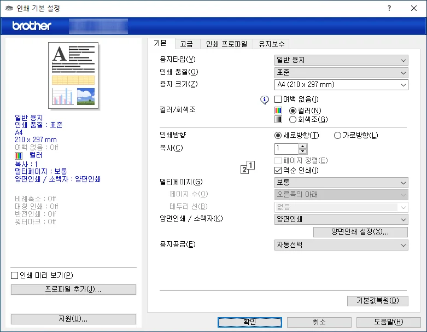Open the 용지타입 dropdown showing 일반 용지

(x=341, y=60)
